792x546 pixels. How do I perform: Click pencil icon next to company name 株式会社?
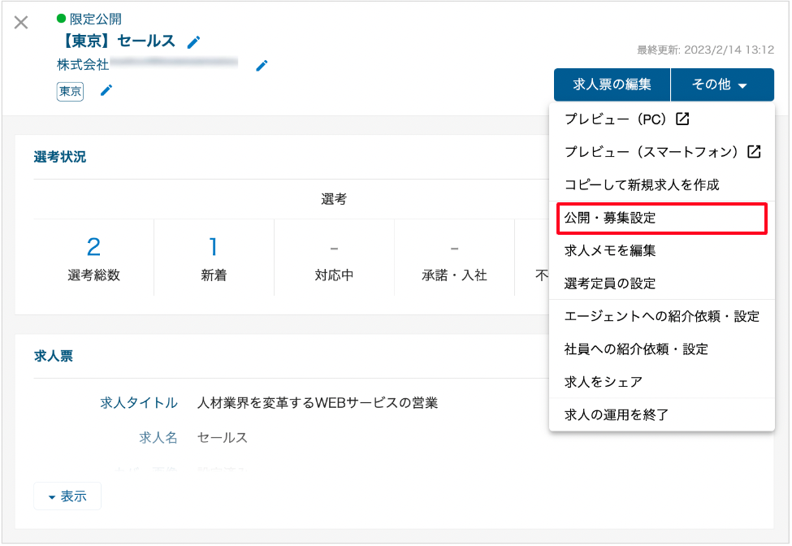click(x=262, y=65)
